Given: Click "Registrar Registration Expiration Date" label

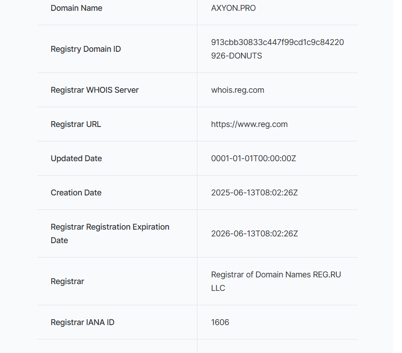Looking at the screenshot, I should coord(110,227).
